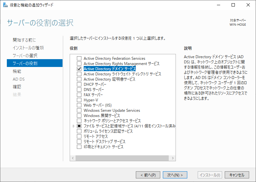Check Windows Server Update Services box
The height and width of the screenshot is (182, 256).
click(79, 110)
